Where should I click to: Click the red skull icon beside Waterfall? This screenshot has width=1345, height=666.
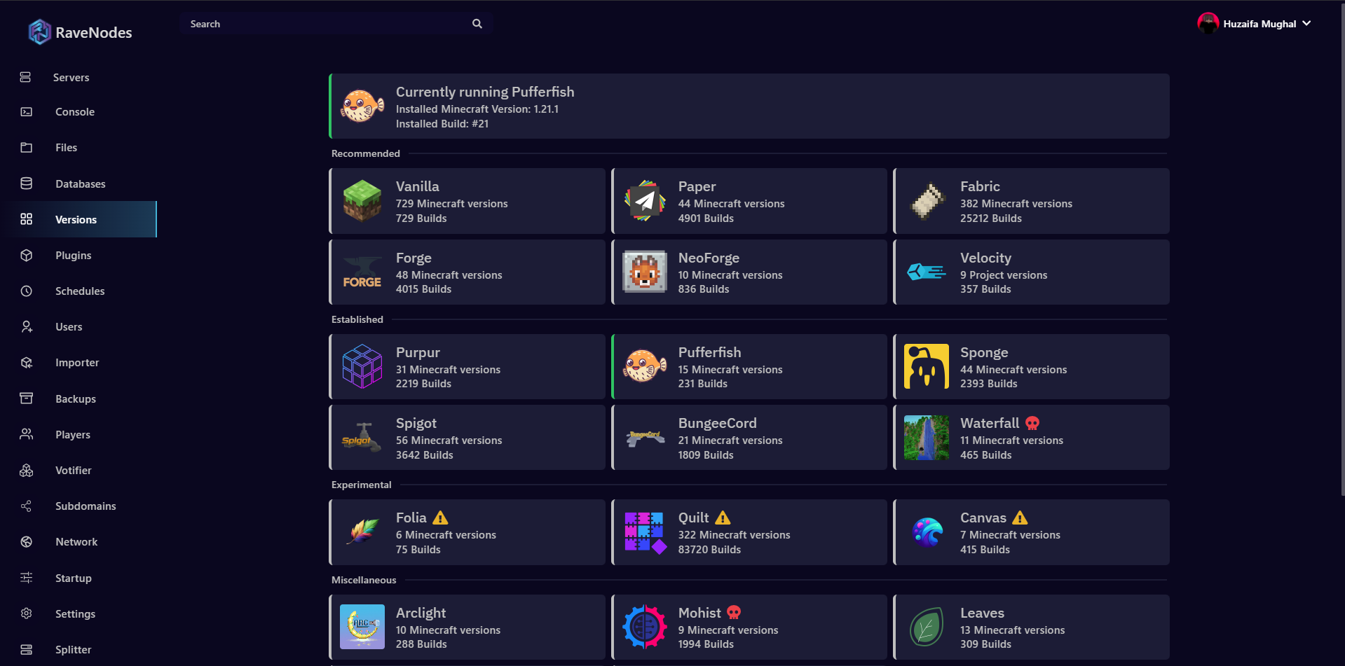point(1032,423)
